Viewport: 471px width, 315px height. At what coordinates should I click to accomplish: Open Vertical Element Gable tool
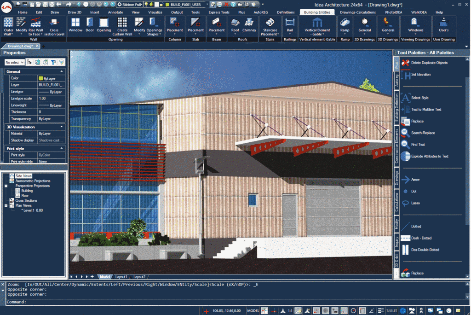click(x=317, y=26)
